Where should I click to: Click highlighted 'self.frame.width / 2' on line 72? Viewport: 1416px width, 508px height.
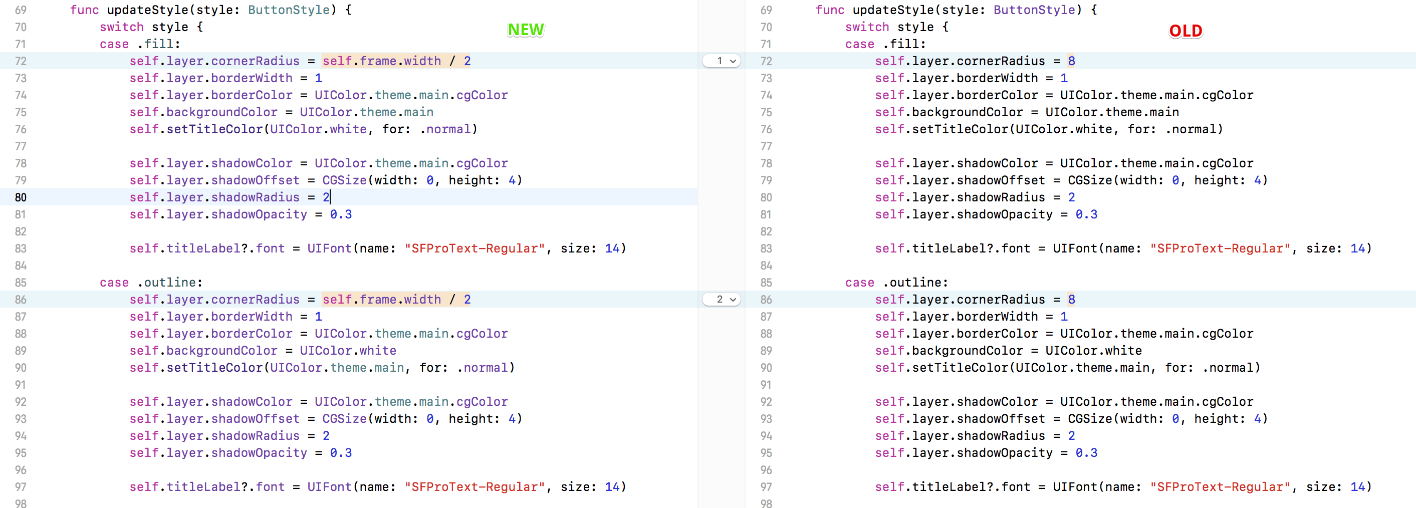396,61
